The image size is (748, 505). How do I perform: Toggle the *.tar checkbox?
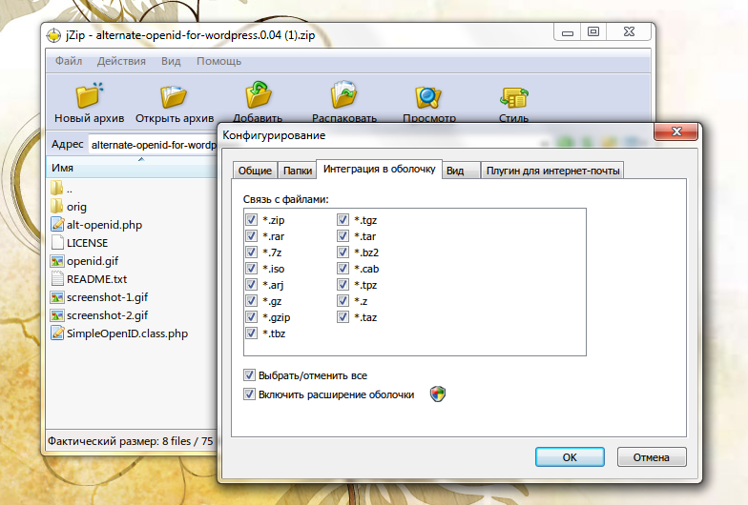pos(343,236)
